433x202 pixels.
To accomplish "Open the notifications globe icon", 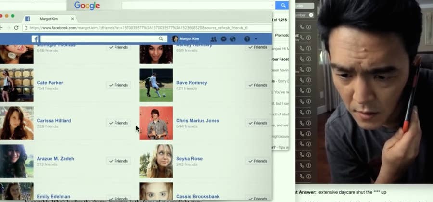I will 233,39.
